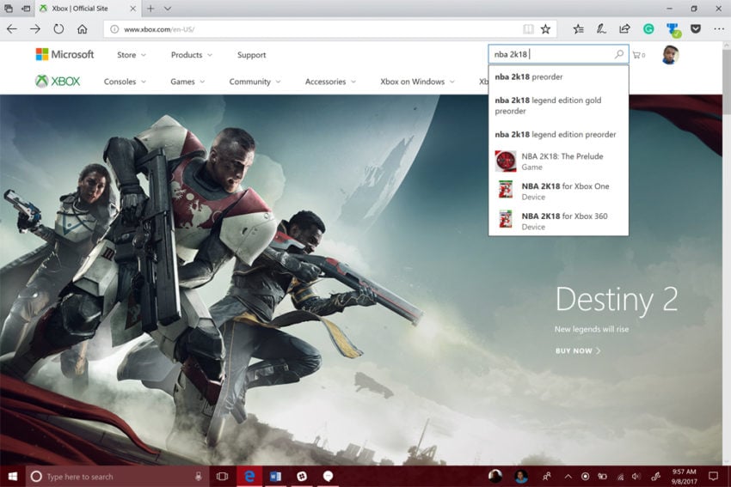Open the favorites hub icon
This screenshot has height=487, width=731.
click(x=578, y=29)
